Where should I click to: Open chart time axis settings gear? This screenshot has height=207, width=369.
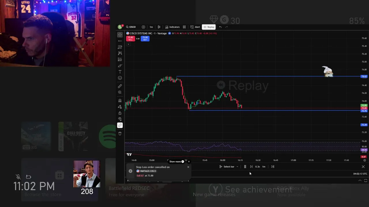(x=365, y=160)
